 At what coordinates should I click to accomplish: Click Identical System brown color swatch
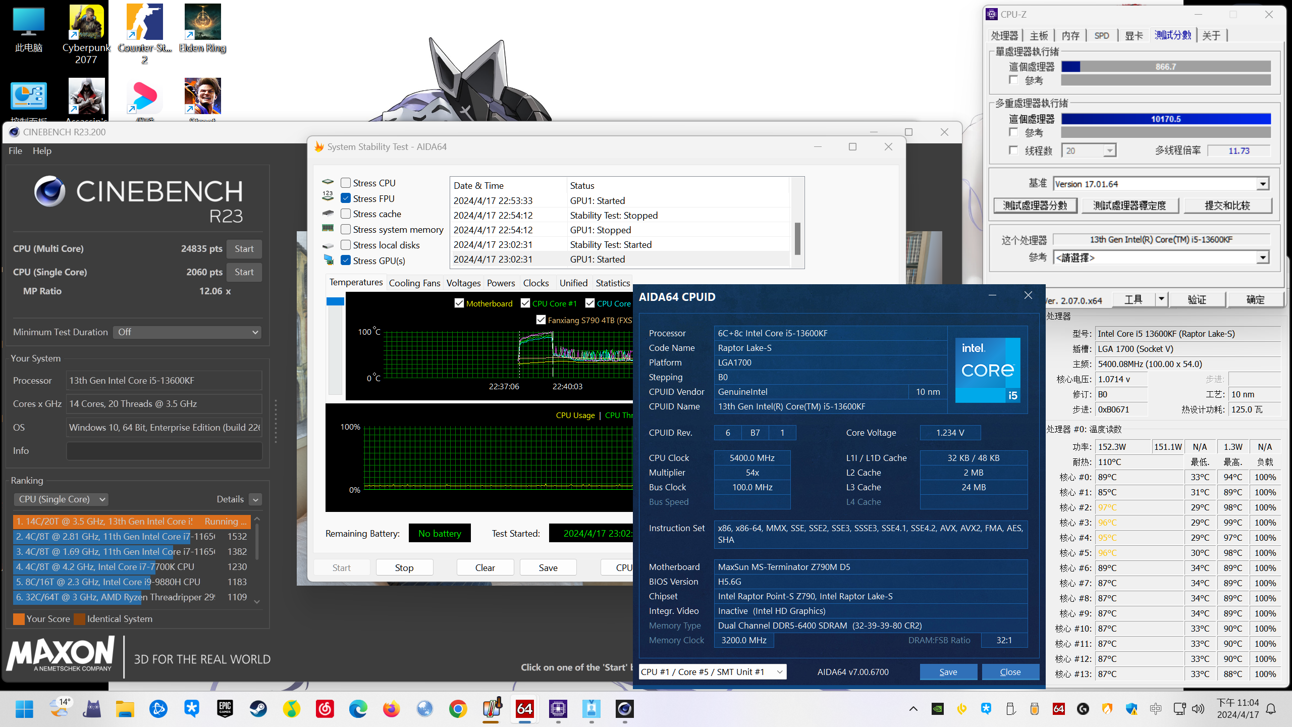[x=79, y=619]
